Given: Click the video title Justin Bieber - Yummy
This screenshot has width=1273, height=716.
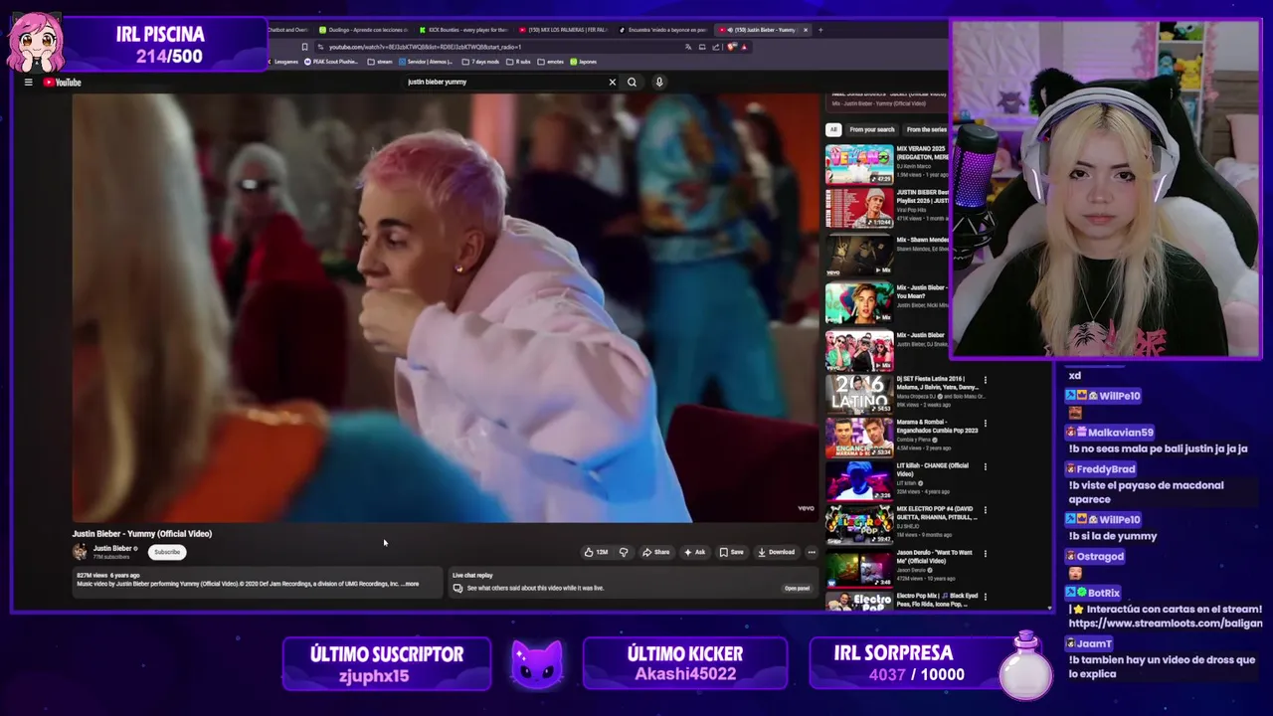Looking at the screenshot, I should [x=141, y=534].
